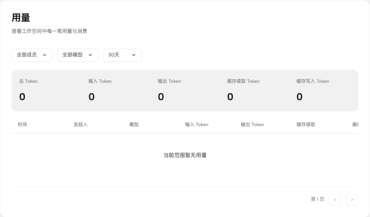Click the 第 1 页 page indicator
This screenshot has height=217, width=370.
(x=317, y=199)
